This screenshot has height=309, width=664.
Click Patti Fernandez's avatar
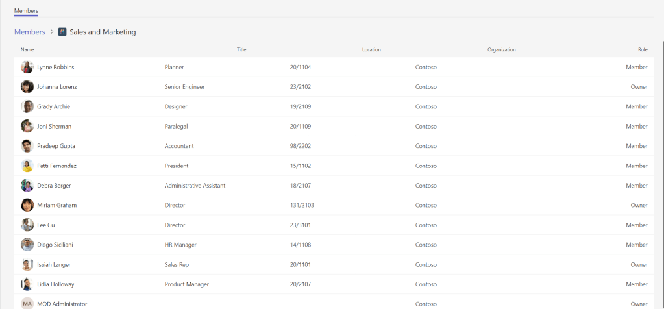pos(27,166)
